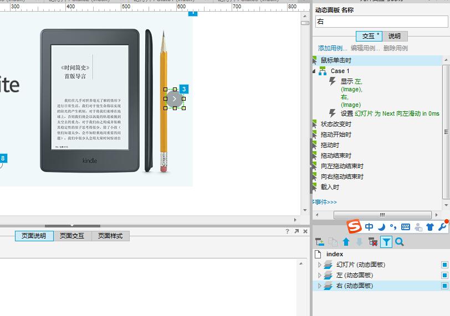The height and width of the screenshot is (316, 450).
Task: Click the interactions vertical scrollbar thumb
Action: (446, 132)
